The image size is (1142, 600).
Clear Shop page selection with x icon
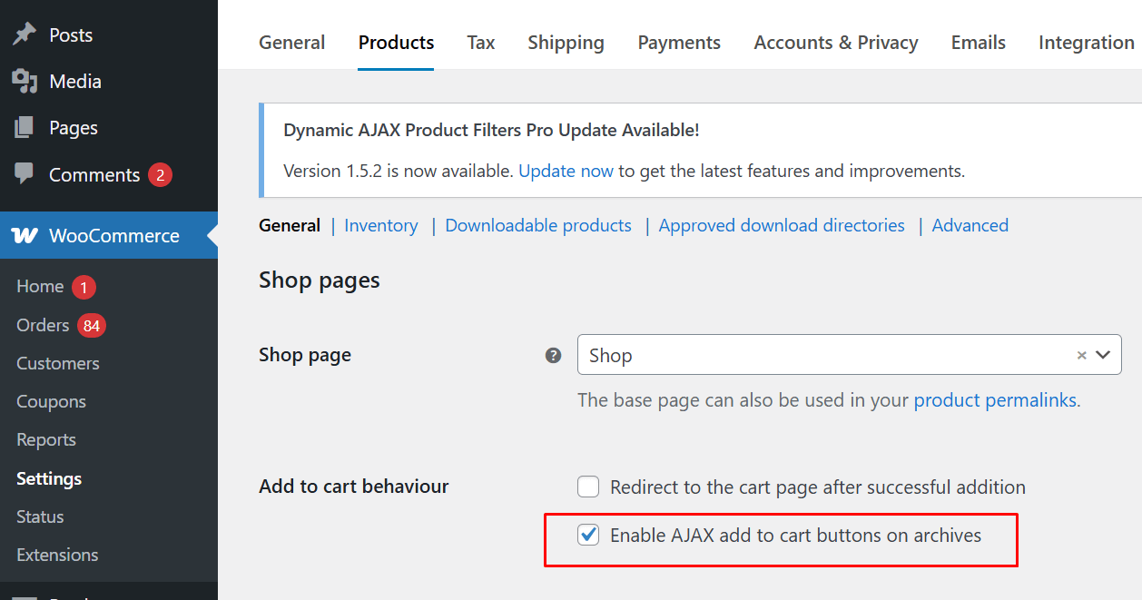pos(1081,356)
